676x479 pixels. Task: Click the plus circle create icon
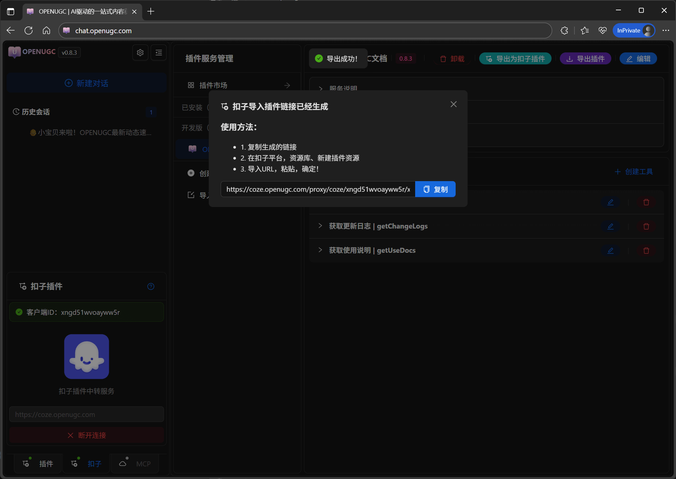pyautogui.click(x=191, y=173)
